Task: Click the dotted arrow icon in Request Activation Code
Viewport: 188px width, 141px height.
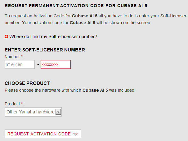Action: (75, 134)
